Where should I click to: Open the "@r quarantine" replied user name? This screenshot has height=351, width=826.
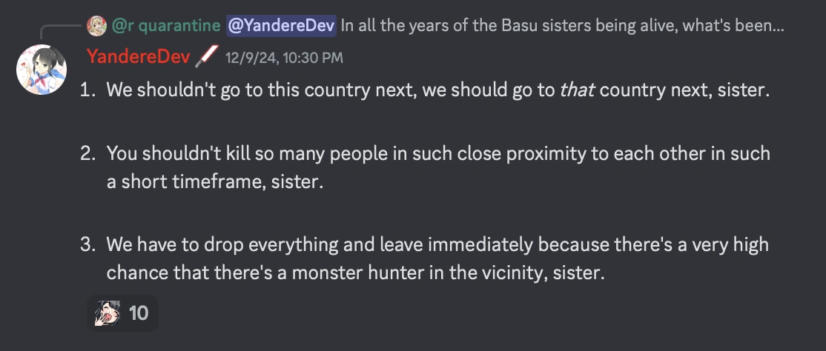click(166, 27)
